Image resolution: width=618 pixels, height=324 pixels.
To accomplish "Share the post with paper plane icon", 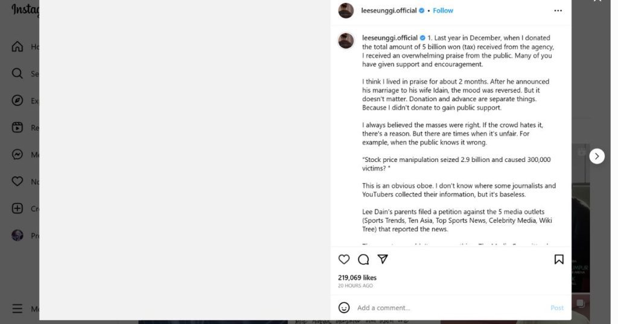I will (383, 259).
